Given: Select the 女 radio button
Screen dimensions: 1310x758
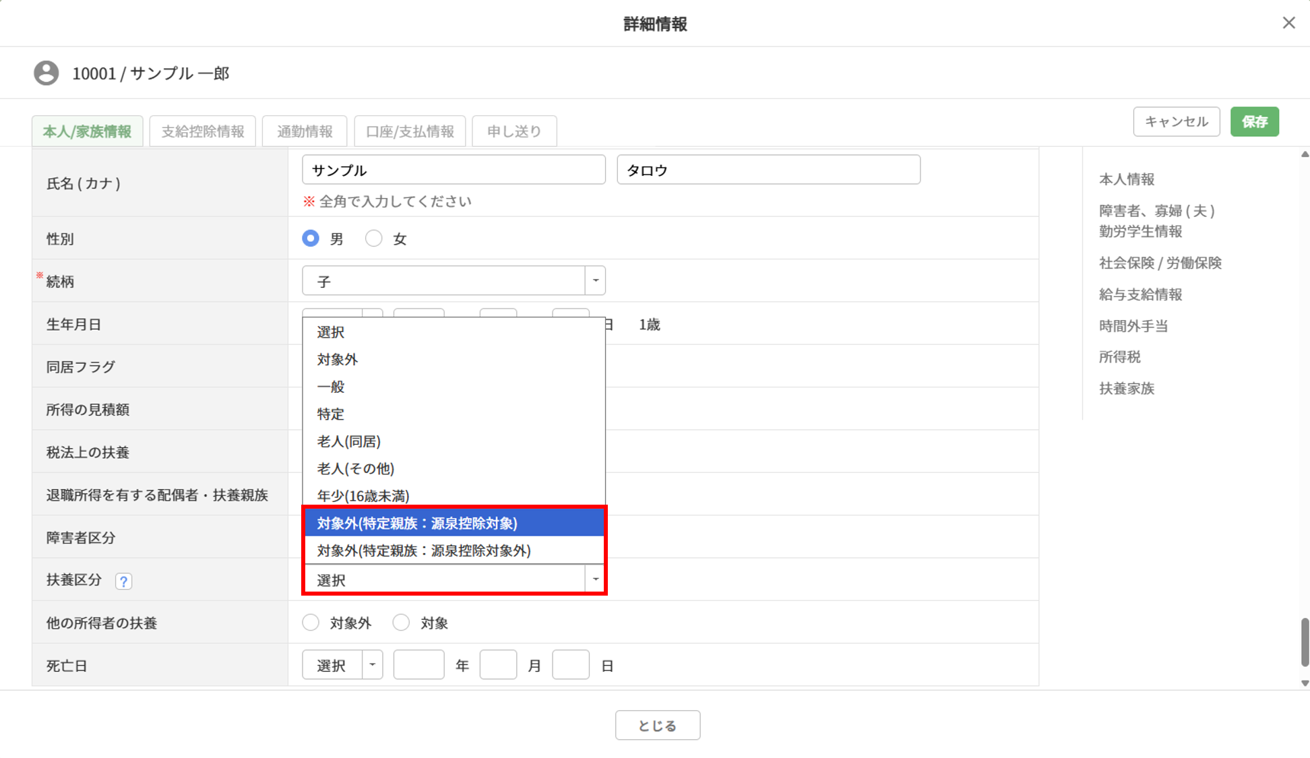Looking at the screenshot, I should click(374, 239).
